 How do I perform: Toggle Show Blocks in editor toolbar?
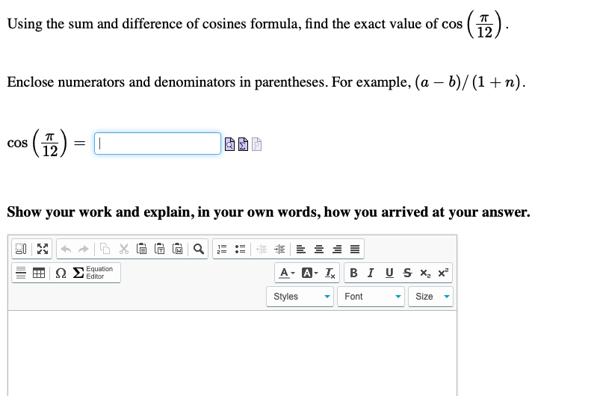[21, 249]
